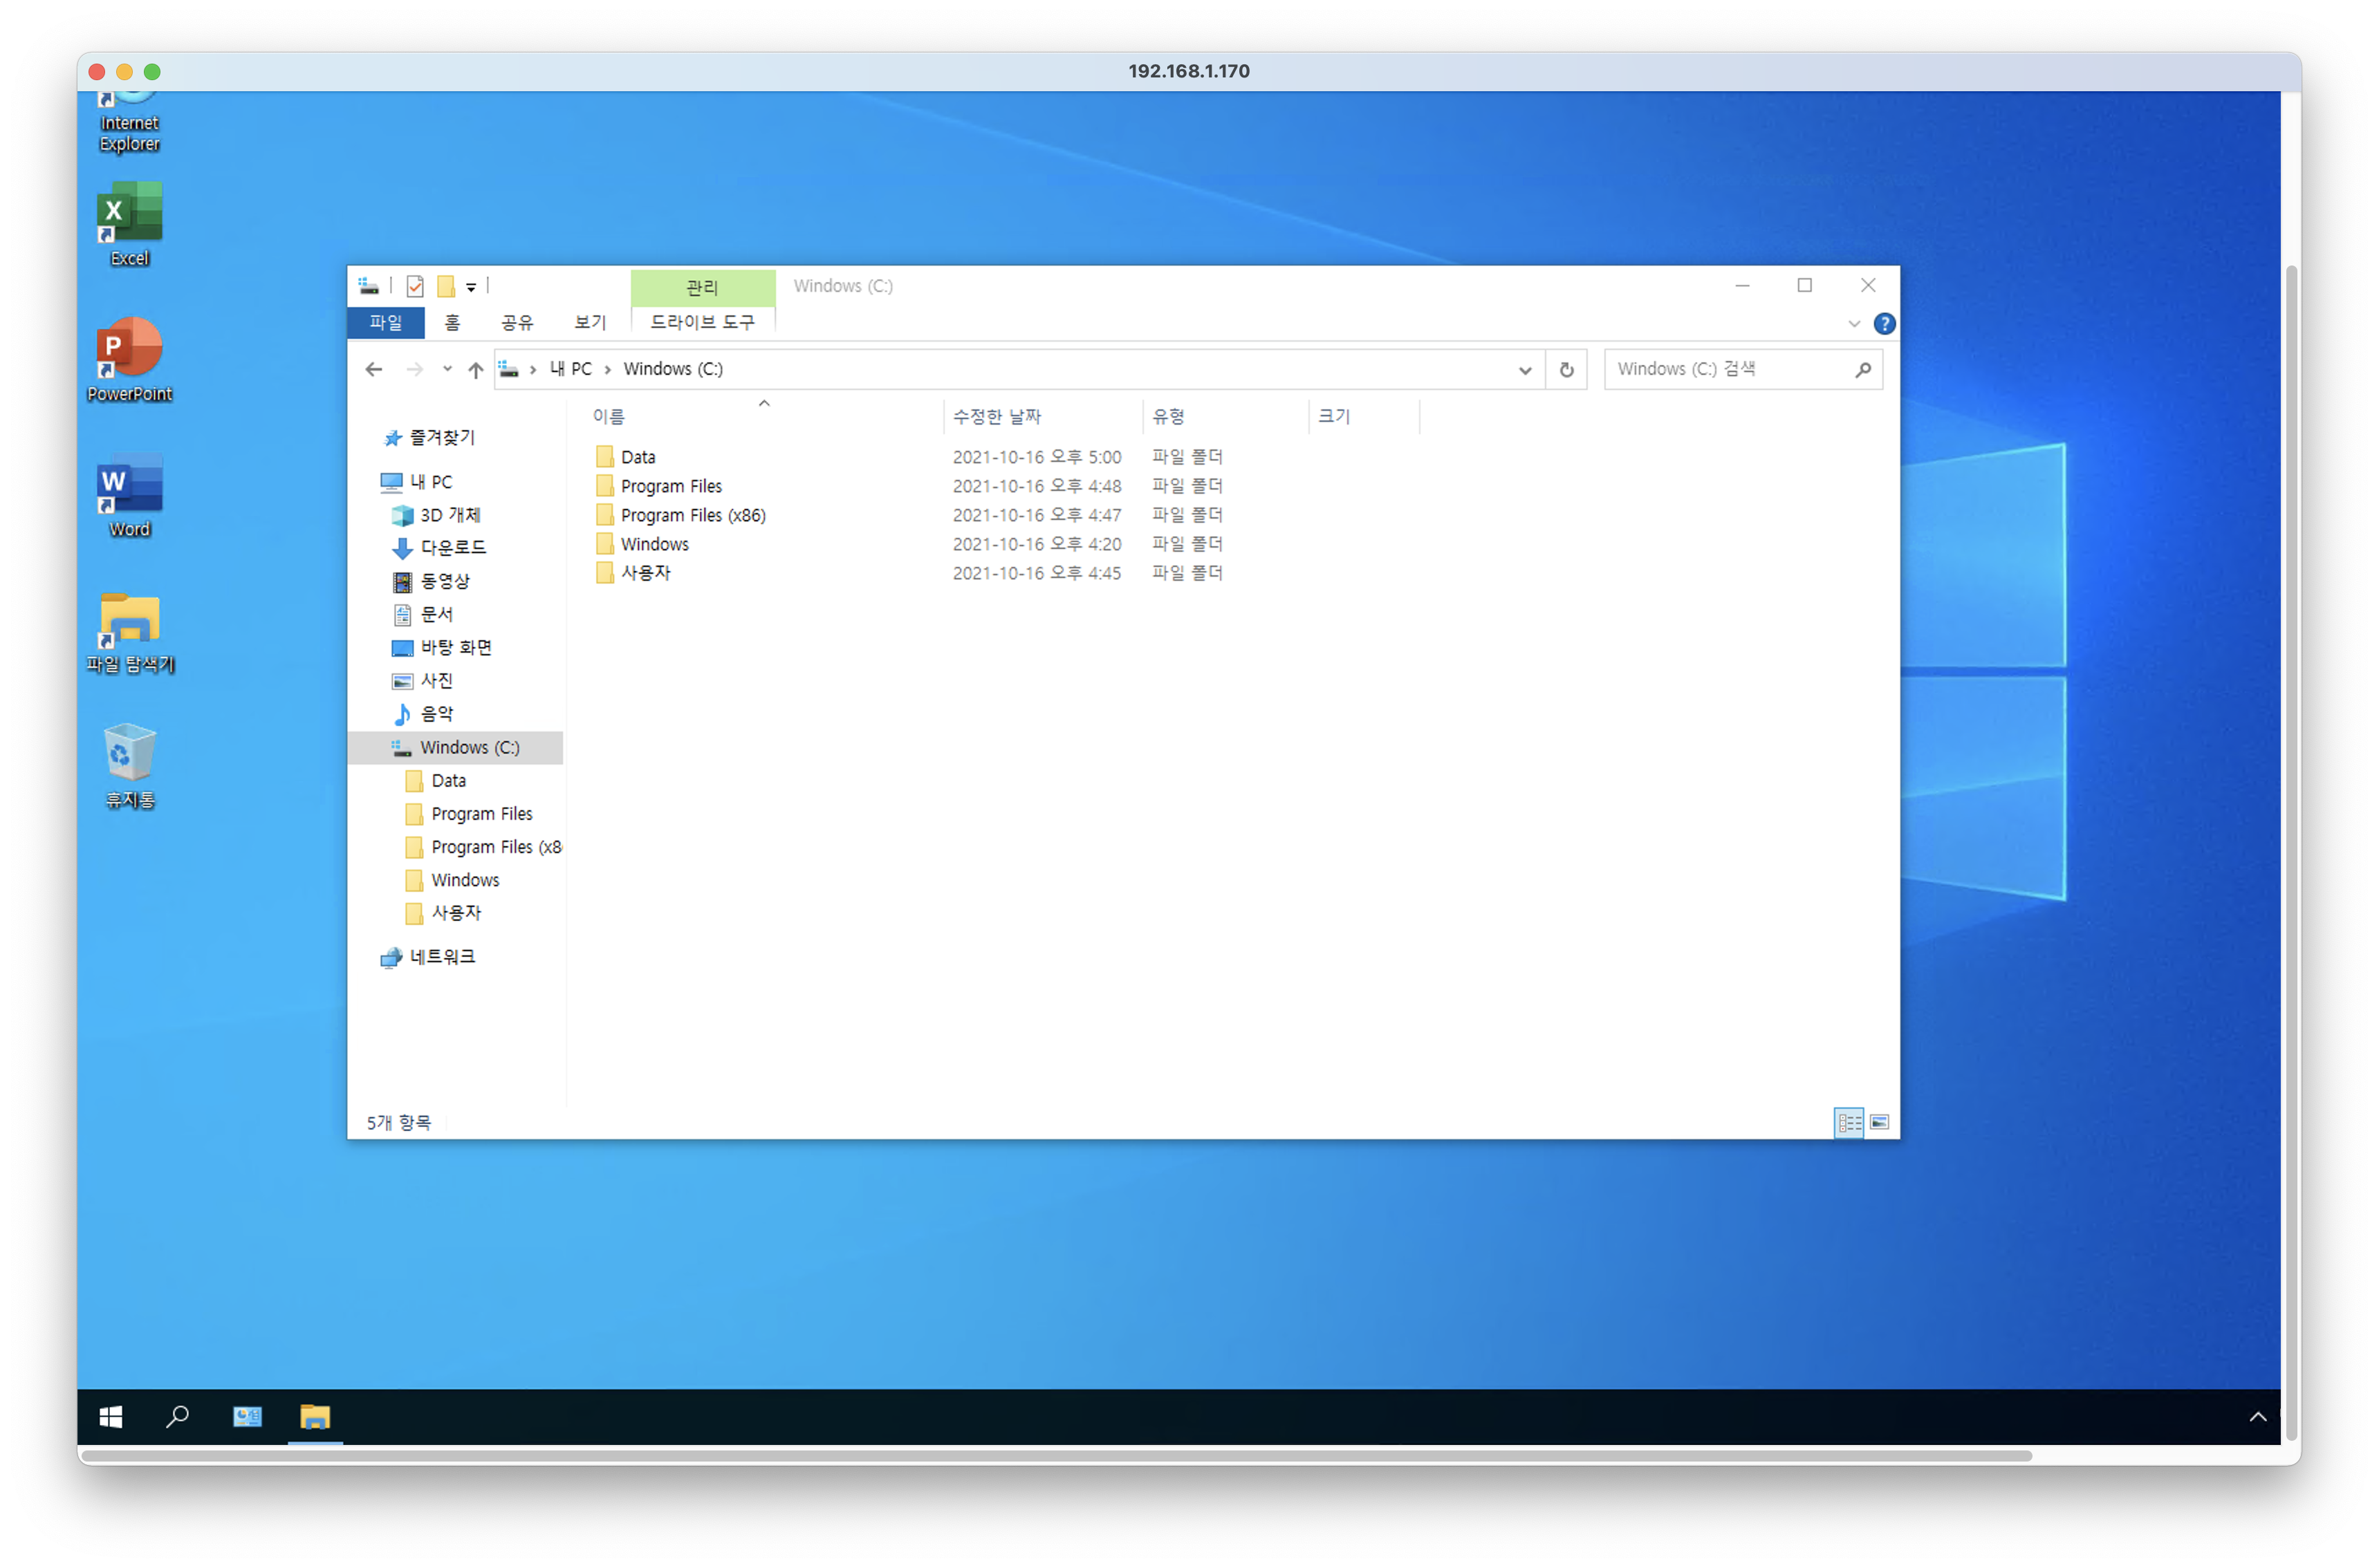The width and height of the screenshot is (2379, 1568).
Task: Open the Customize Quick Access Toolbar dropdown
Action: (471, 288)
